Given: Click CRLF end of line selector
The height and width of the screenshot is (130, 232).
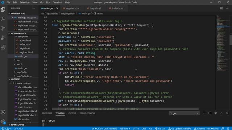Looking at the screenshot, I should coord(144,129).
